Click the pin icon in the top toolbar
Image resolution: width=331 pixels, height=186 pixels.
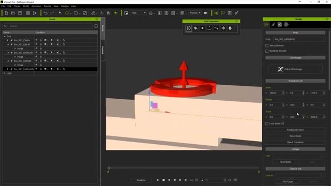pos(236,13)
